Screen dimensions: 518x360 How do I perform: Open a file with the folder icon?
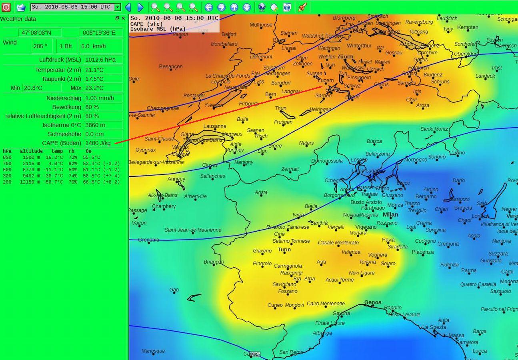click(21, 7)
